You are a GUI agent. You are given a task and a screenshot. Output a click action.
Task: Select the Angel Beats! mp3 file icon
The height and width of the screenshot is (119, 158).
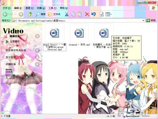54,33
